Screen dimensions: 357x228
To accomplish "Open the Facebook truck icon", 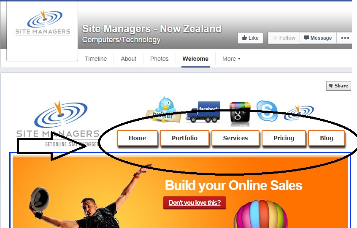I will 203,111.
